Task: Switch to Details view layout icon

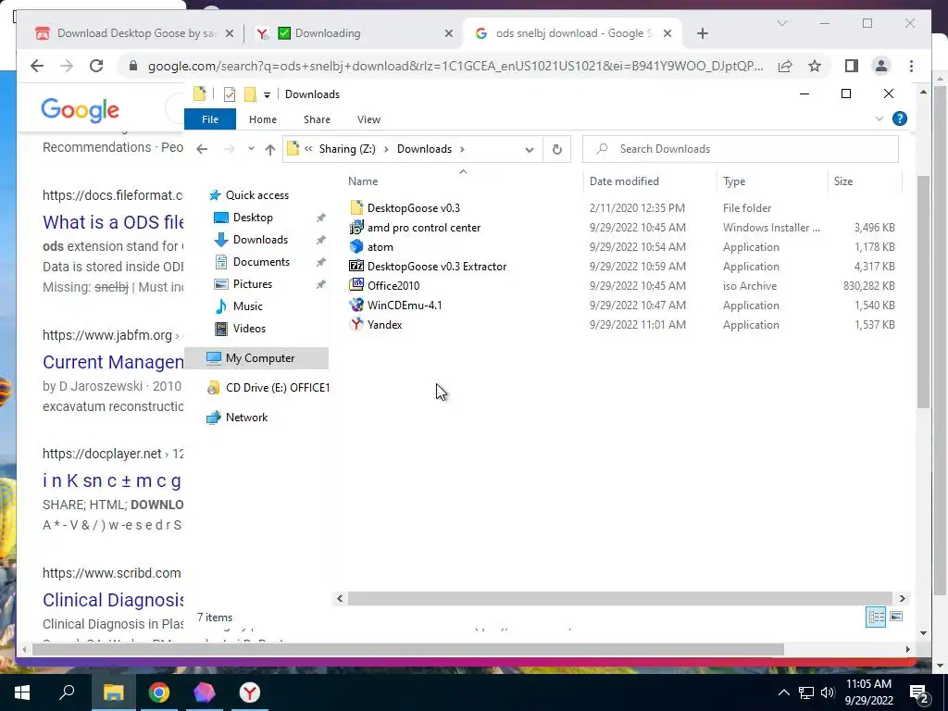Action: (876, 617)
